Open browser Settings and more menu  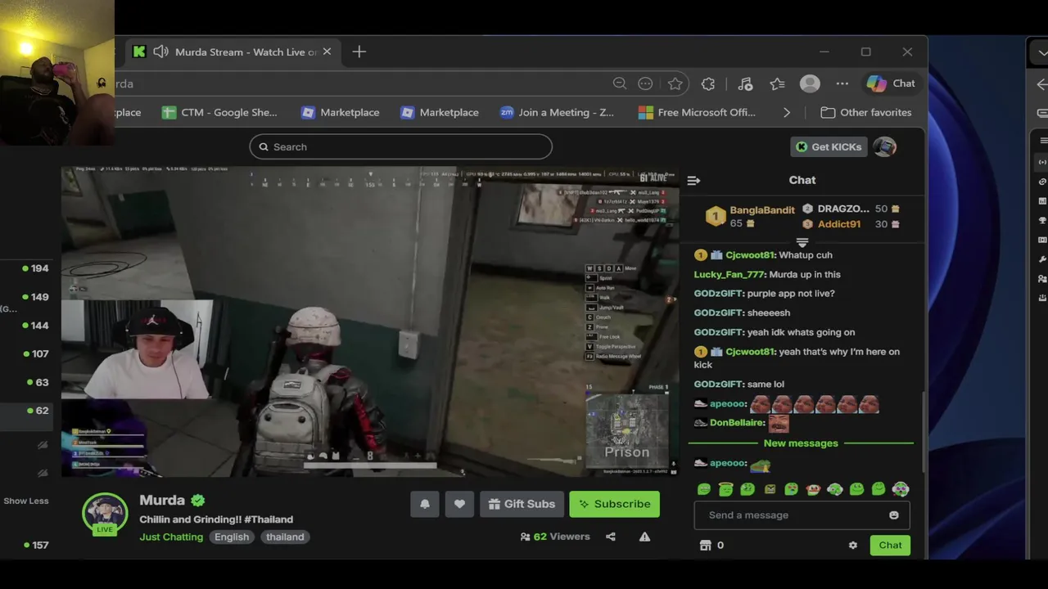point(842,83)
